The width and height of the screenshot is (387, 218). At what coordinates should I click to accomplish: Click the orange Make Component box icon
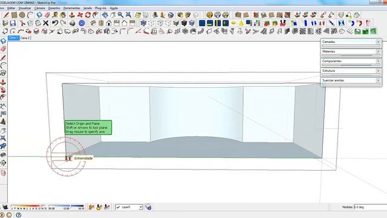point(210,15)
